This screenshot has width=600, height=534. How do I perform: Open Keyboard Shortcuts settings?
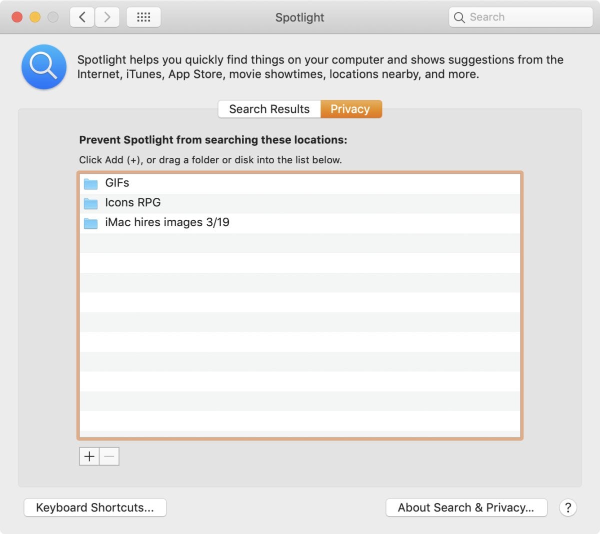point(95,508)
